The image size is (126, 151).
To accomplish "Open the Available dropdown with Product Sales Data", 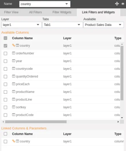I will click(x=104, y=25).
